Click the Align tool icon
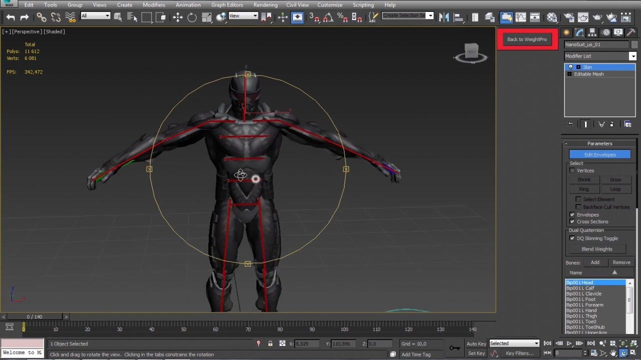Viewport: 641px width, 360px height. click(x=458, y=17)
